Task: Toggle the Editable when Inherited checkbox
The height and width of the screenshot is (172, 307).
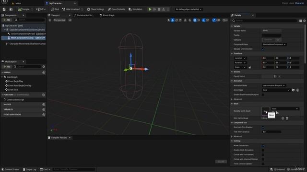Action: tap(263, 49)
